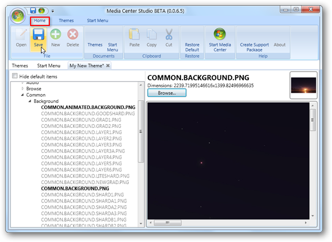This screenshot has height=242, width=332.
Task: Click the preview scroll right arrow
Action: coord(306,223)
